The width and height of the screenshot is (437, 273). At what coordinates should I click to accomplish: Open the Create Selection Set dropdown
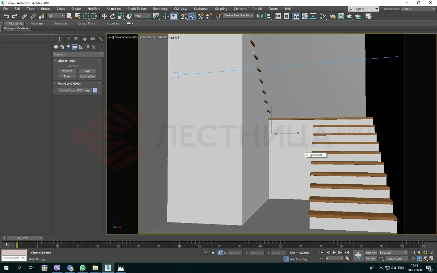(x=238, y=15)
